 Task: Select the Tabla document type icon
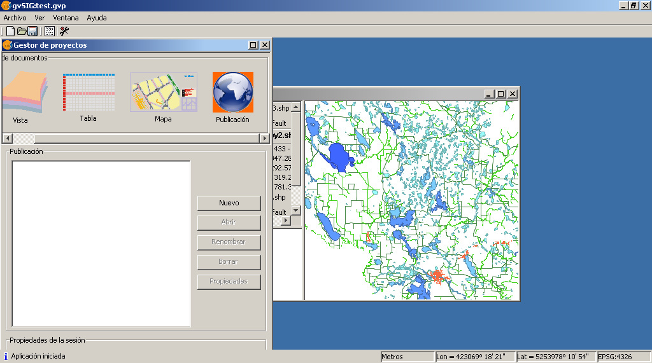click(x=89, y=93)
